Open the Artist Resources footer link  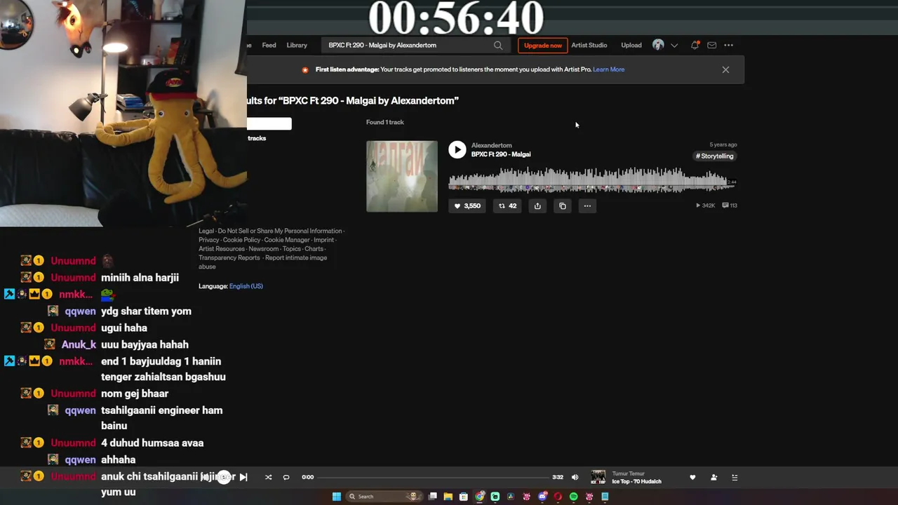(222, 249)
